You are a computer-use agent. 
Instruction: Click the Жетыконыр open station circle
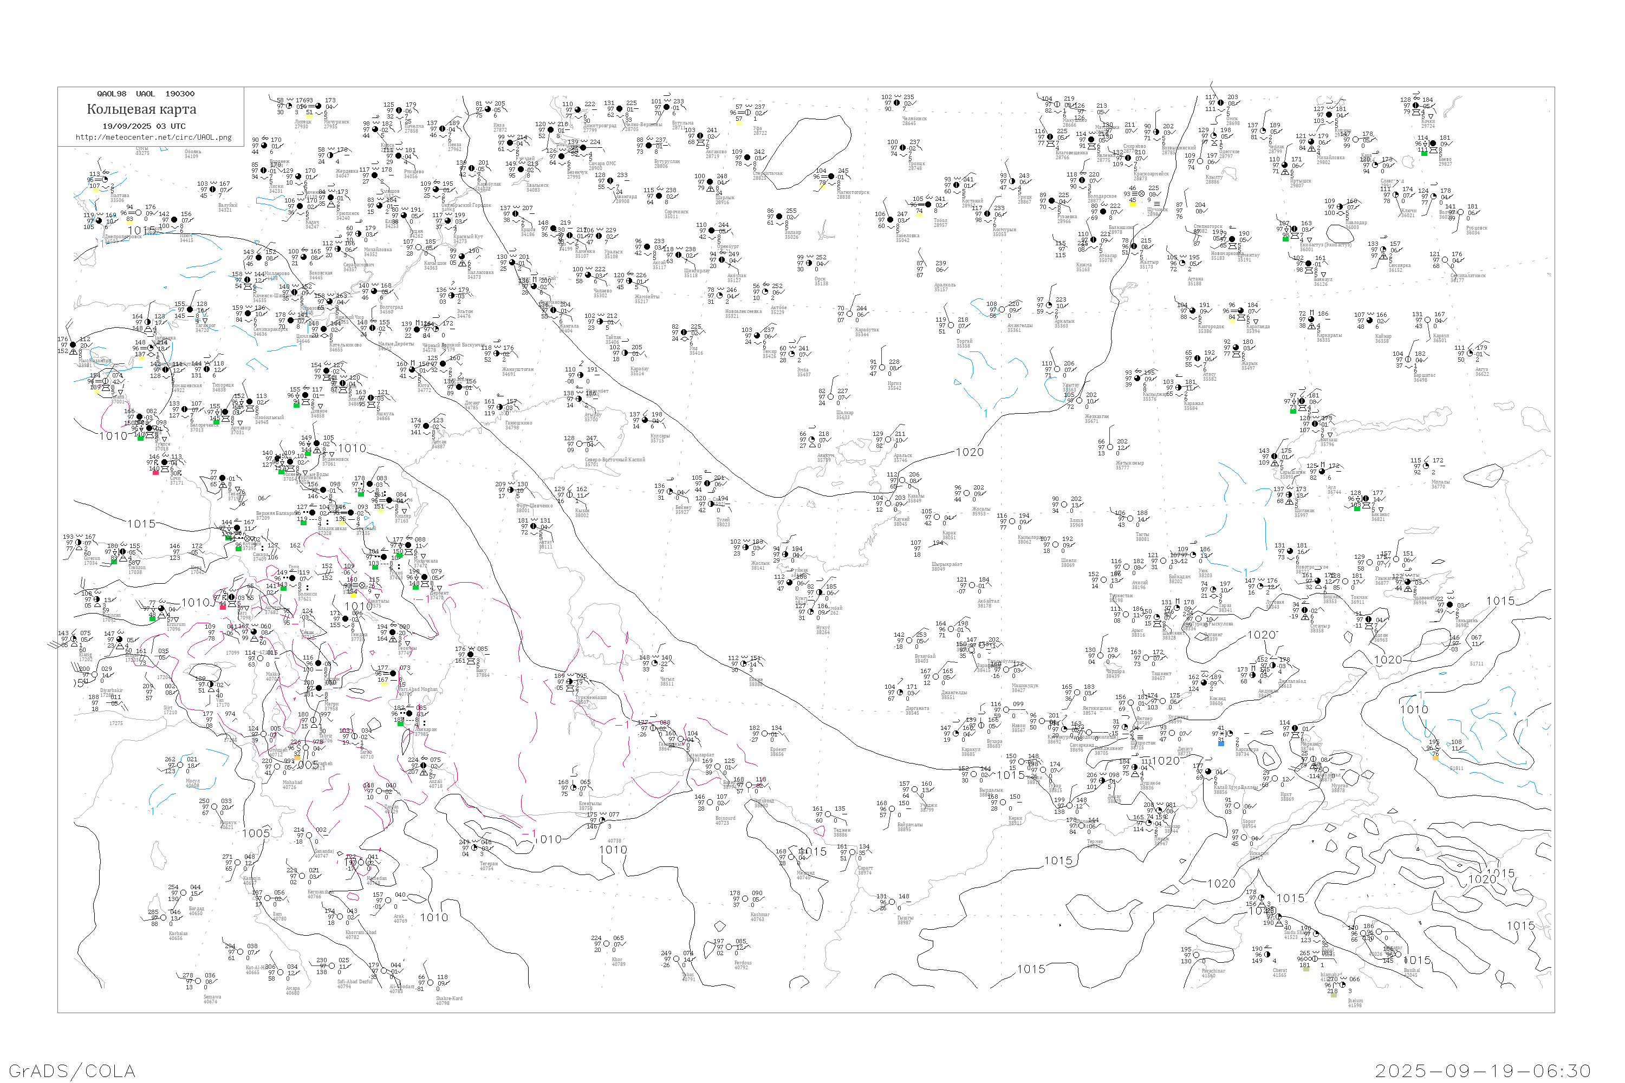pos(1111,448)
